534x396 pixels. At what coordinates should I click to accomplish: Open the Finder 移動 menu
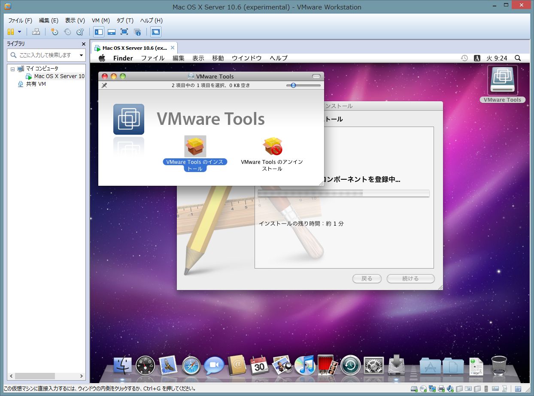[x=218, y=58]
